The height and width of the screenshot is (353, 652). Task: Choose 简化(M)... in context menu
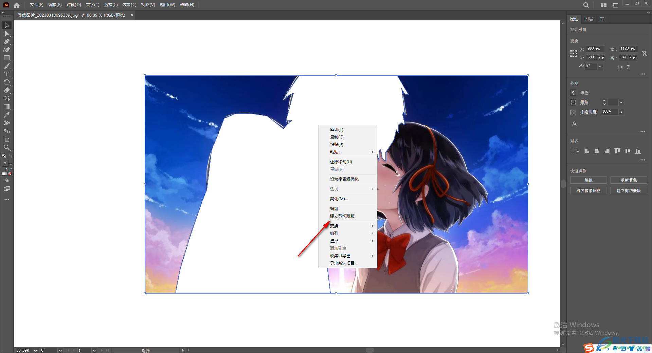point(348,199)
